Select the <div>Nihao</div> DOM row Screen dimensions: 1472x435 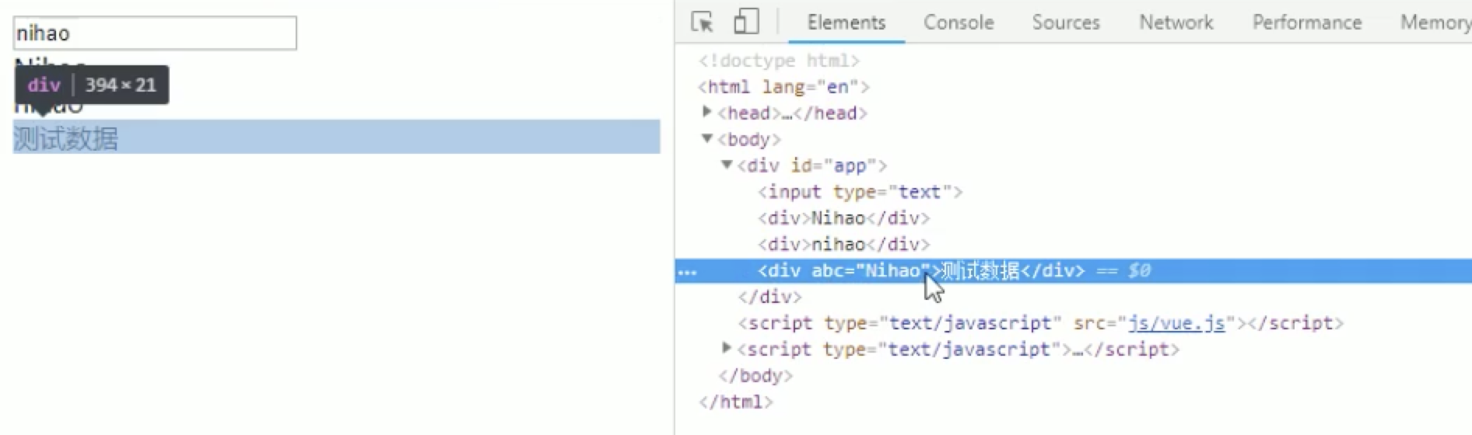[843, 218]
